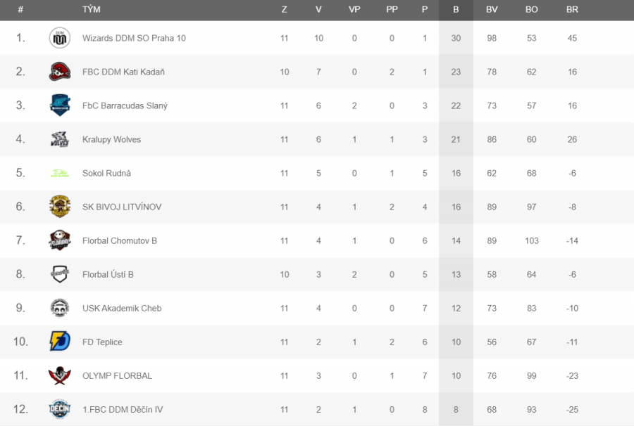Open the FD Teplice lightning logo
This screenshot has width=634, height=426.
click(60, 341)
